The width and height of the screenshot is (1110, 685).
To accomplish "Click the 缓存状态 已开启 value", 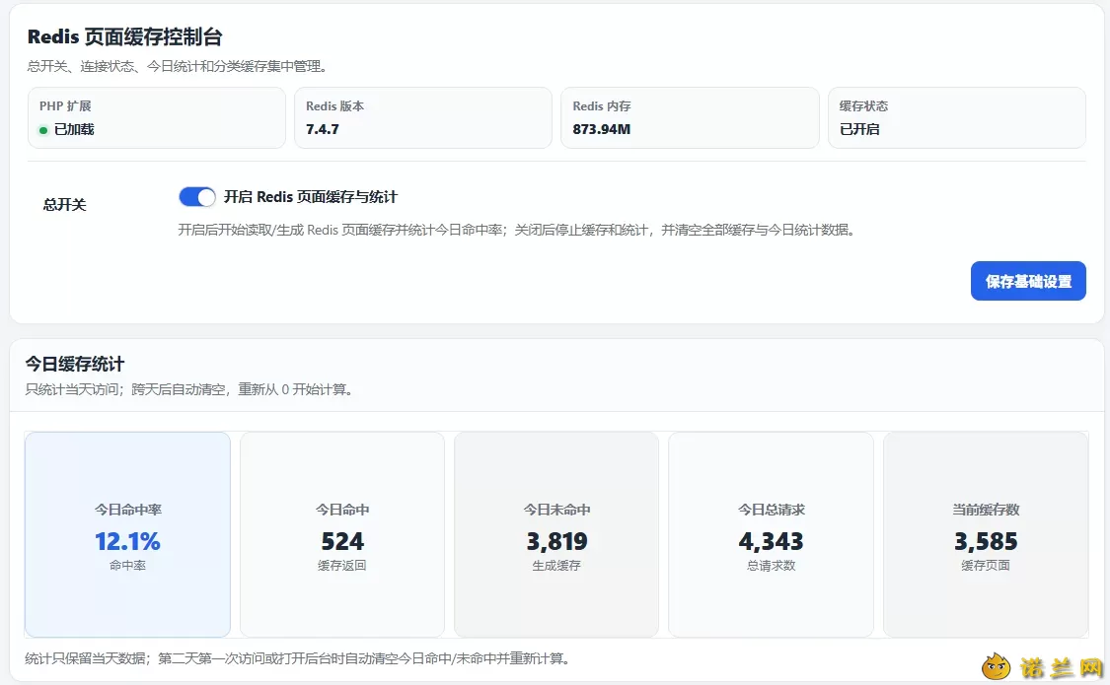I will click(859, 129).
